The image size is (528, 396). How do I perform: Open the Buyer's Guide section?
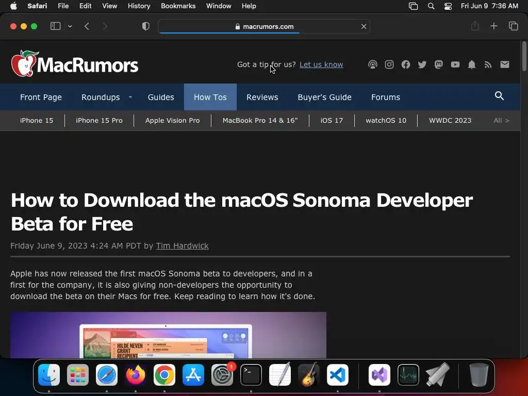324,97
